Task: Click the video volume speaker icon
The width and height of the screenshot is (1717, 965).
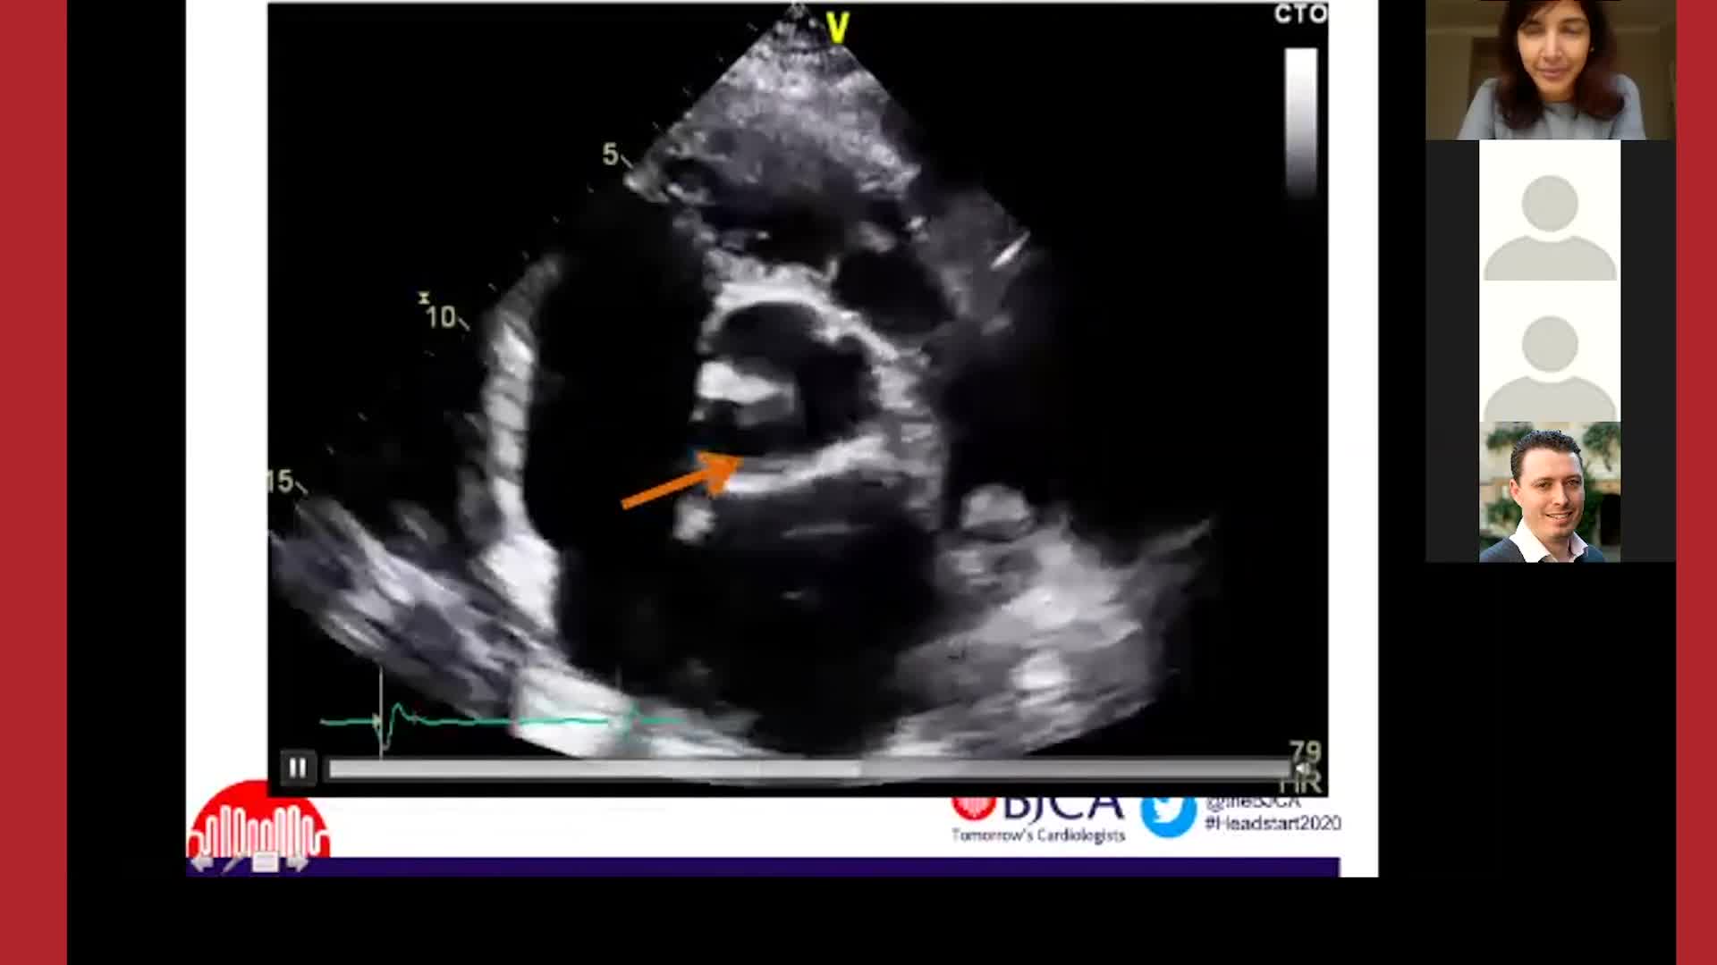Action: [1303, 769]
